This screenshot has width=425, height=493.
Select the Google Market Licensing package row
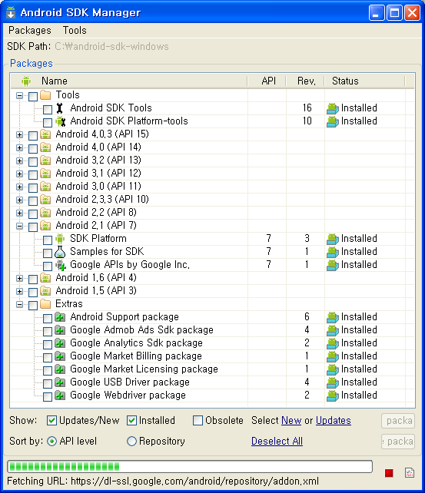pyautogui.click(x=213, y=369)
